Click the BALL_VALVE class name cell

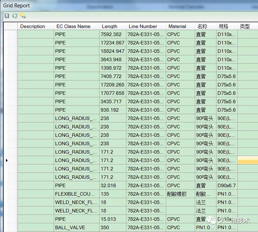coord(70,227)
